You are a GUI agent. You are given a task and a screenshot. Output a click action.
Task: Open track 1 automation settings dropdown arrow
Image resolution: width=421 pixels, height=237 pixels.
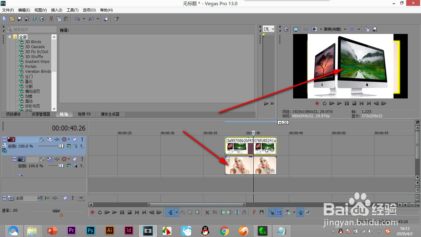click(69, 139)
